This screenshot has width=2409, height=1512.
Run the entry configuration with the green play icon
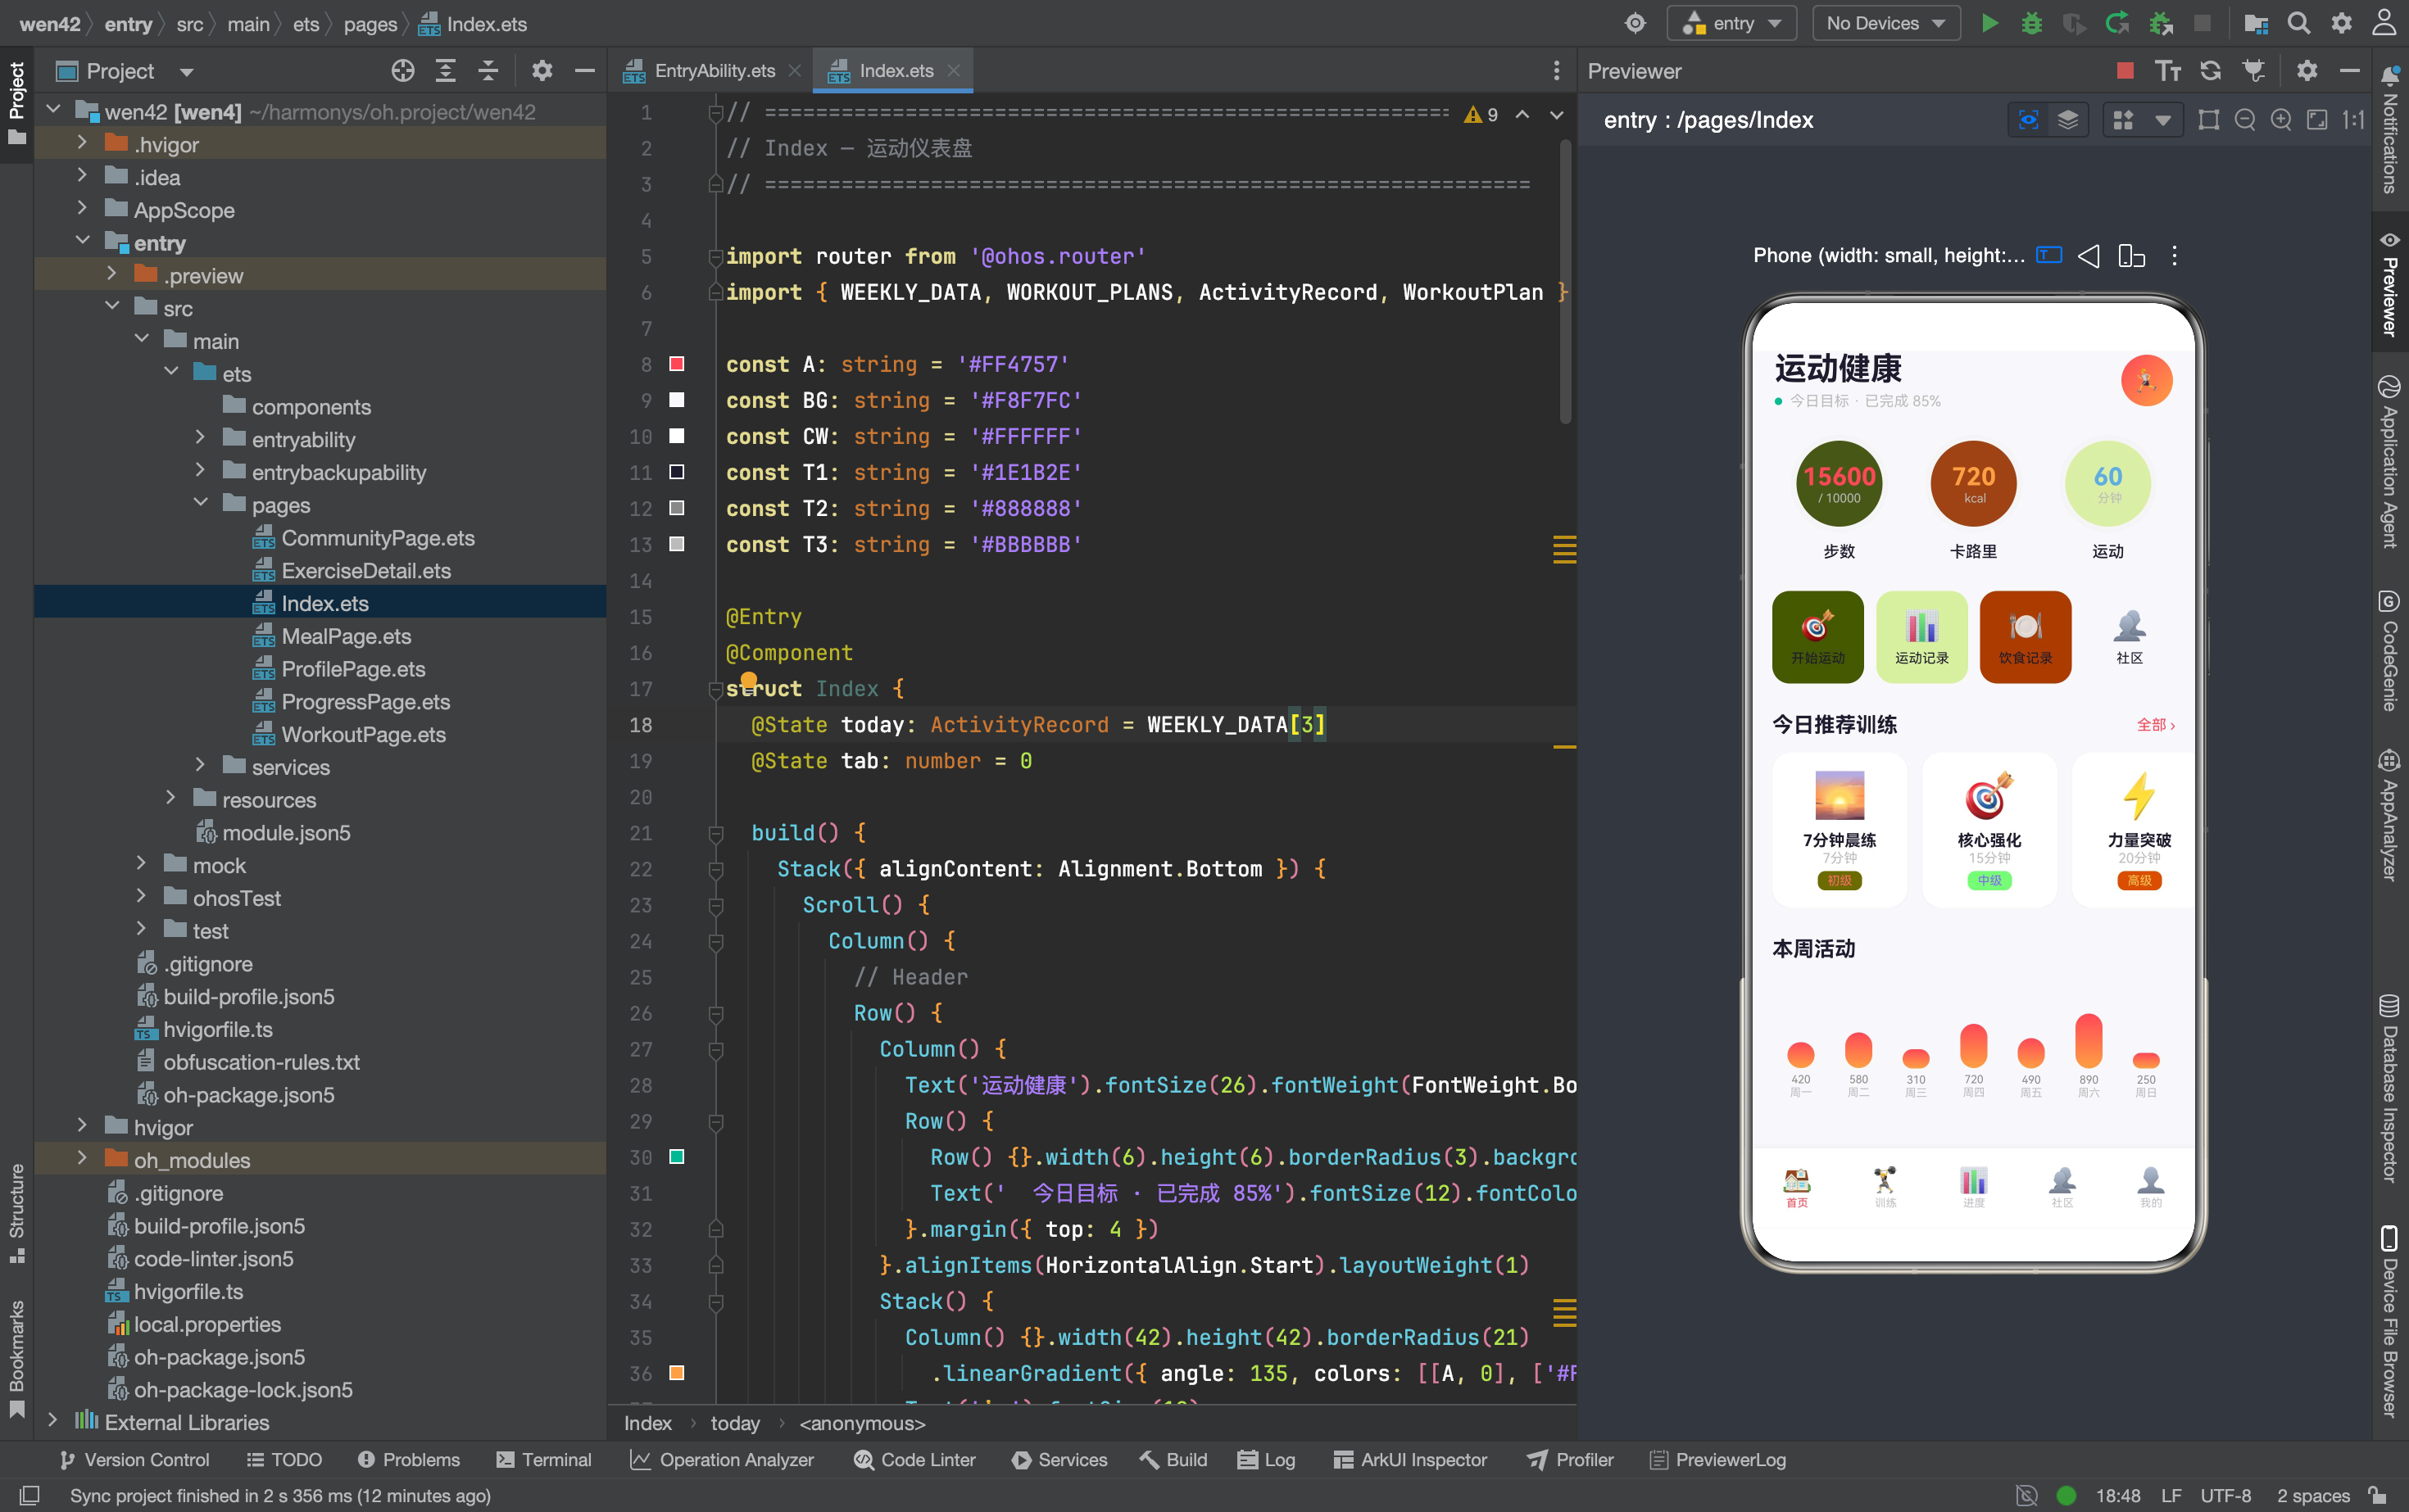tap(1989, 23)
